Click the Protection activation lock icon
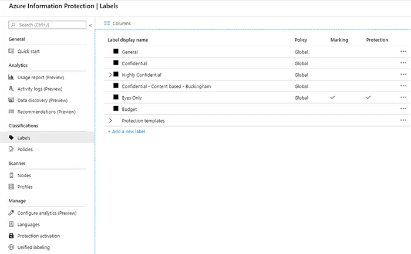This screenshot has height=254, width=411. (x=11, y=236)
